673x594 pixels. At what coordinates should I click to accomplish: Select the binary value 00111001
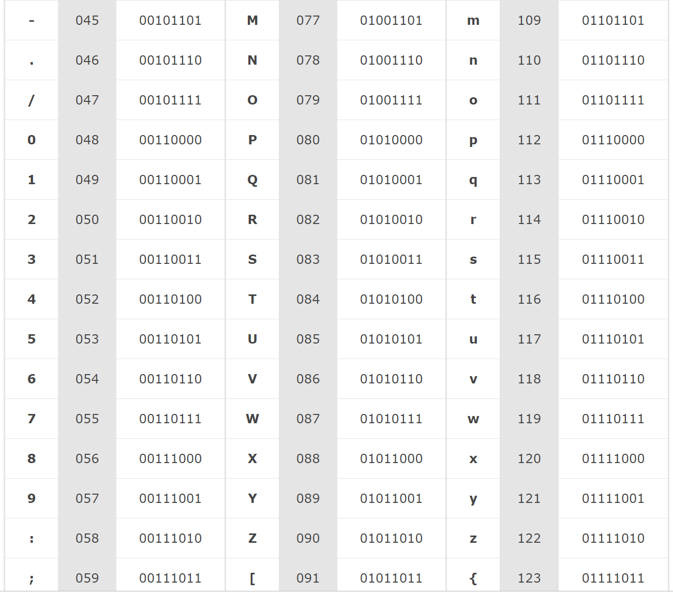[170, 499]
